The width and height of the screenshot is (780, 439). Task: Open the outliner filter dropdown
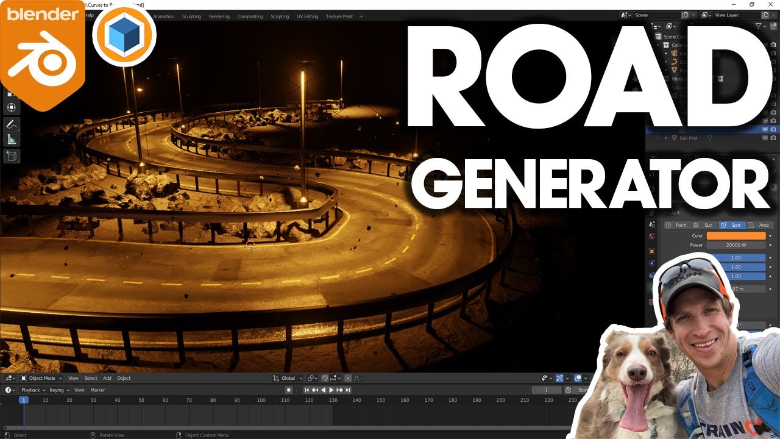pos(760,26)
